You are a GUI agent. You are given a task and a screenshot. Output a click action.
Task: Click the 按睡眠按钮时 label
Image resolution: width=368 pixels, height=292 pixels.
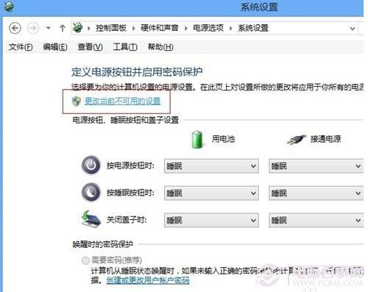click(130, 193)
